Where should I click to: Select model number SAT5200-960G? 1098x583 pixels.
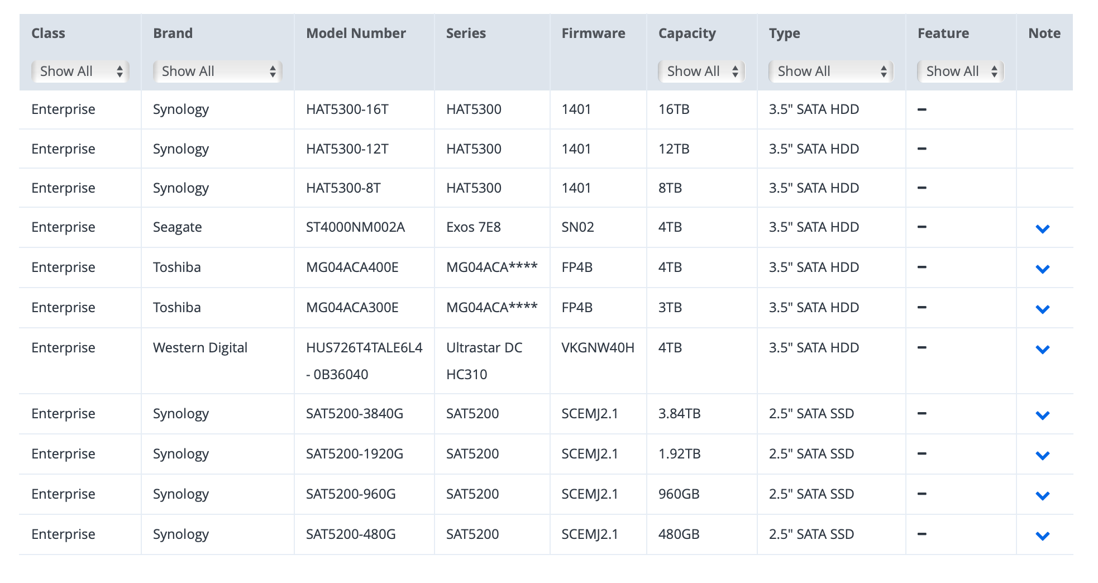(351, 494)
